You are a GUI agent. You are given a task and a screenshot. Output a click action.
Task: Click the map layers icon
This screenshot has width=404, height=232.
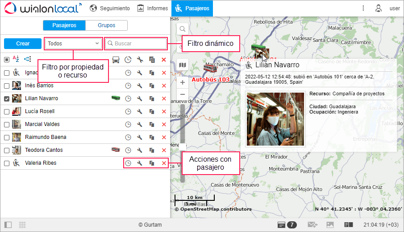[183, 65]
